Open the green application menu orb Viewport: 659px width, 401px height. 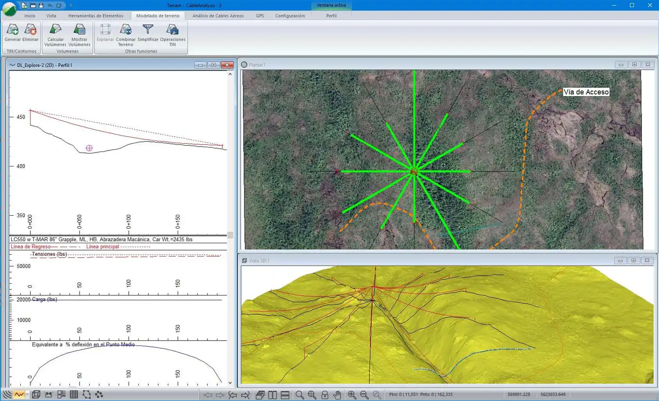coord(9,9)
